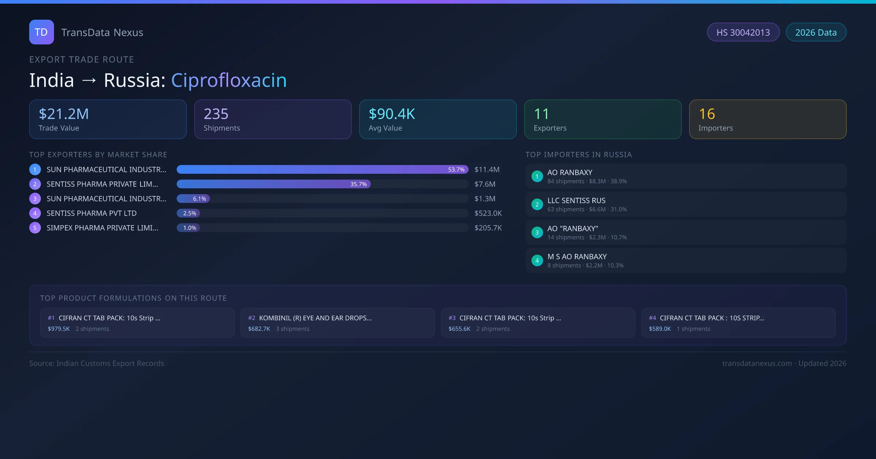Open the #4 CIFRAN CT TAB PACK card
The height and width of the screenshot is (459, 876).
[738, 323]
